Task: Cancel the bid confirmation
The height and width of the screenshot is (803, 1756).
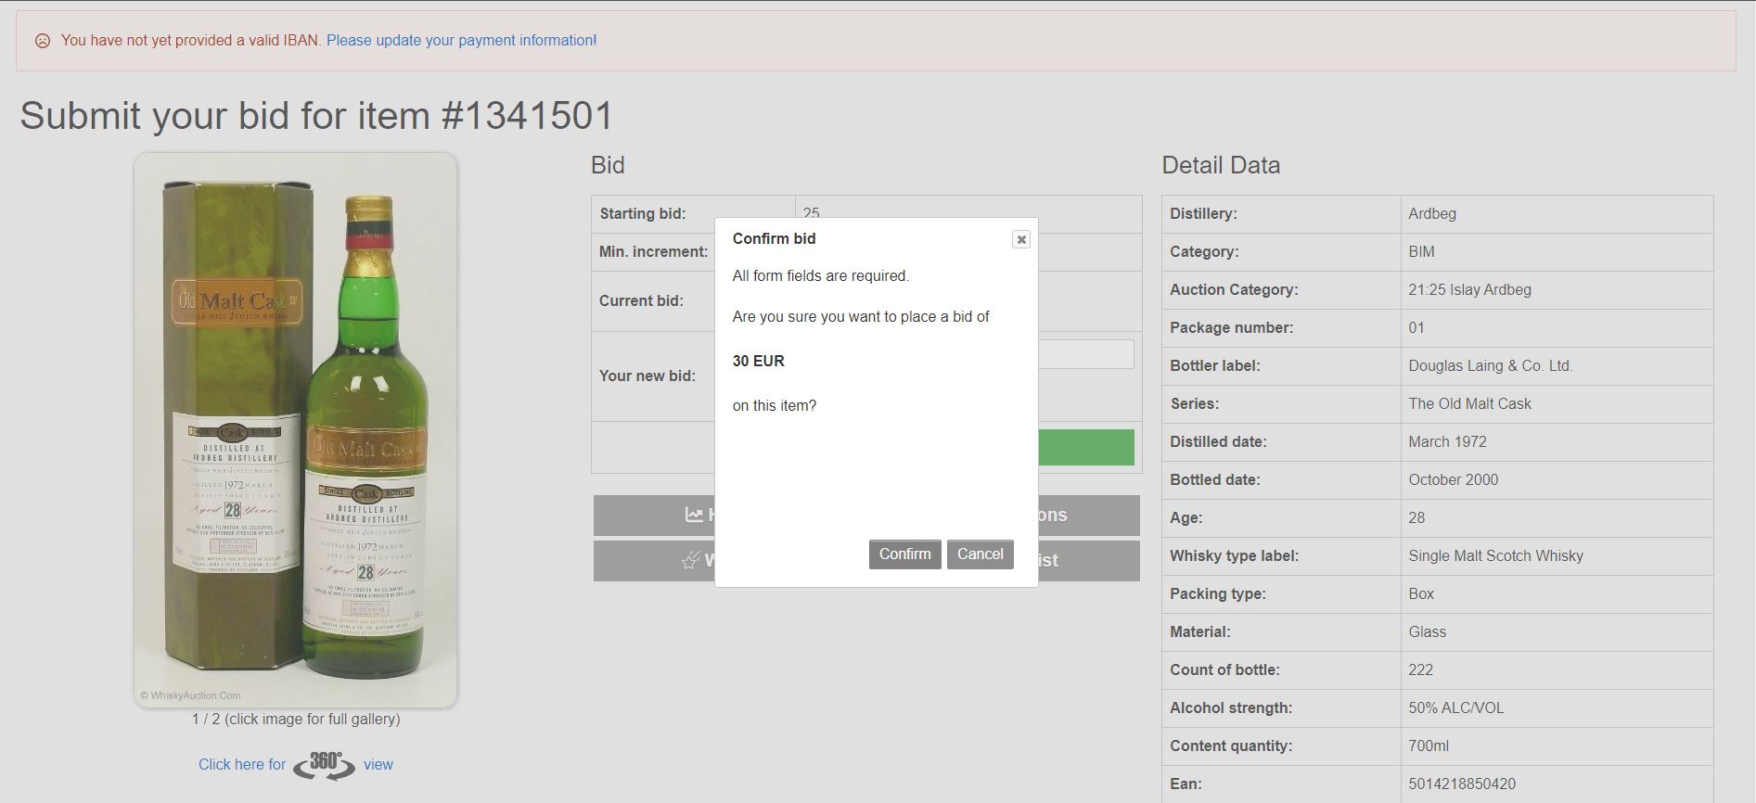Action: 980,554
